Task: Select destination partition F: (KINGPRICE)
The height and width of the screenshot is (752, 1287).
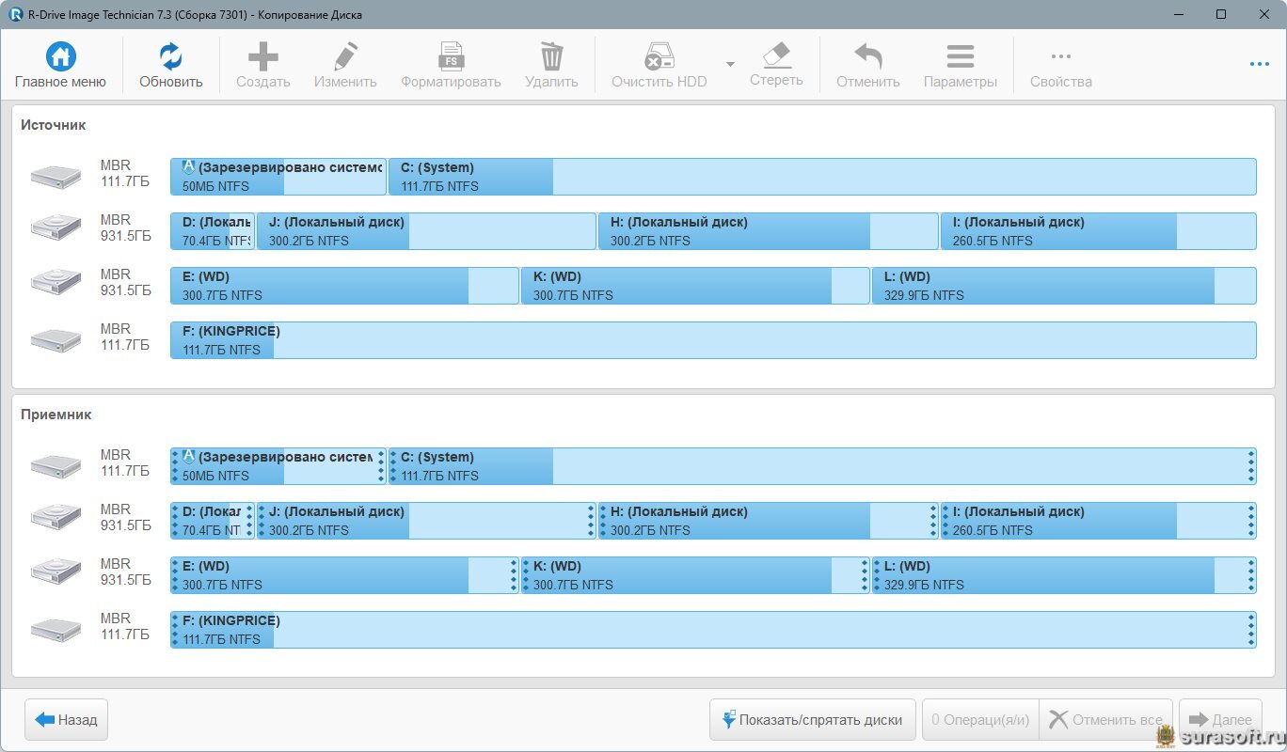Action: point(713,630)
